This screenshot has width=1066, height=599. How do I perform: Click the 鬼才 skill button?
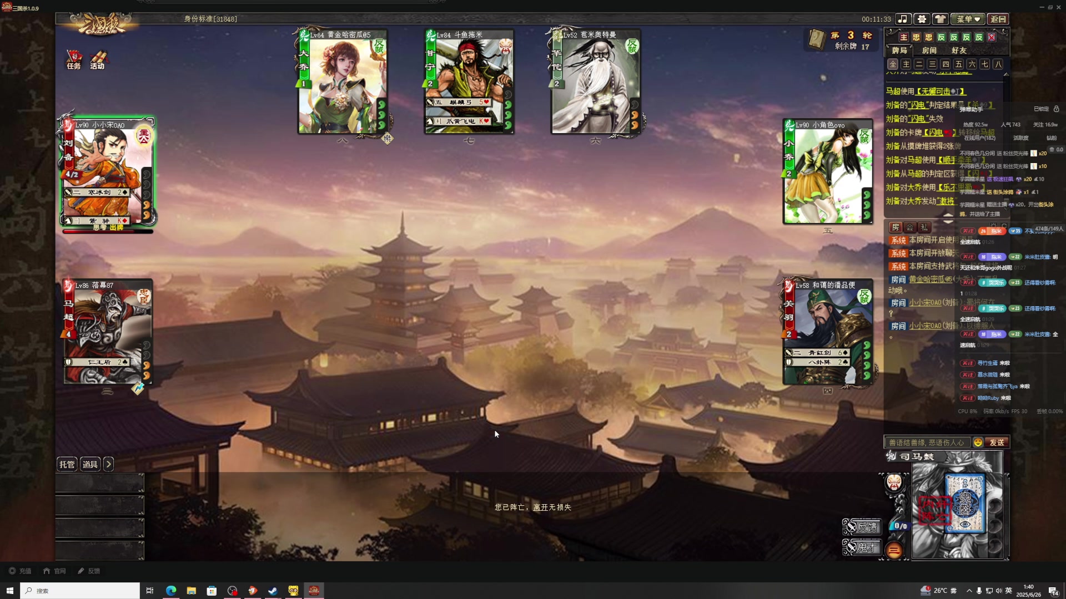point(862,547)
